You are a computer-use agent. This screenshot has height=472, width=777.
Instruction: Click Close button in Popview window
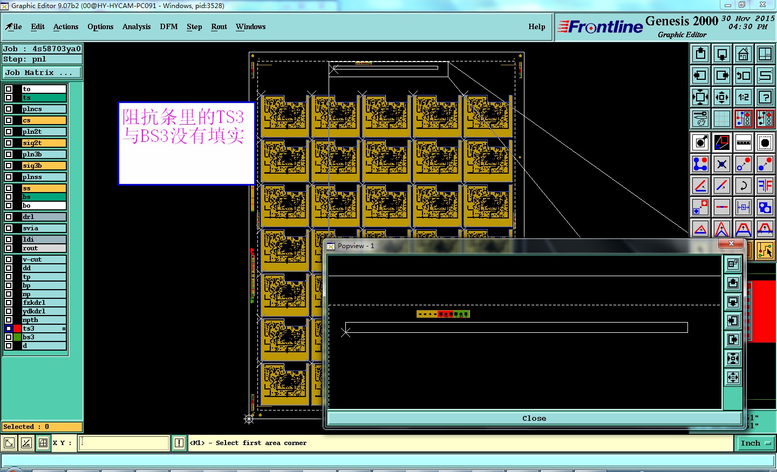[x=534, y=419]
